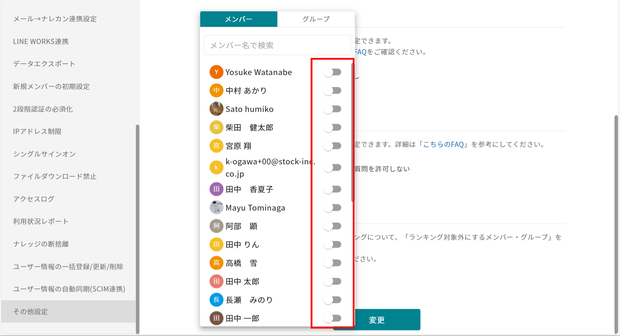
Task: Click Sato humiko's cat photo avatar
Action: [x=216, y=109]
